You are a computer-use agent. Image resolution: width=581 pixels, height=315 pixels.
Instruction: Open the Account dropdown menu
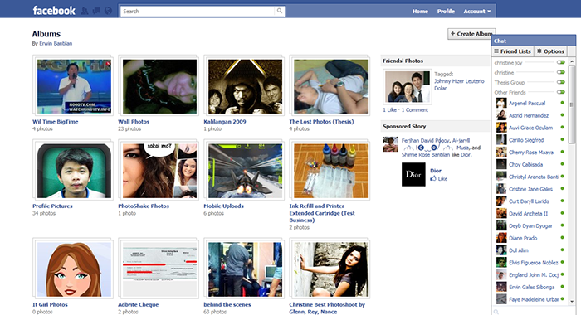coord(477,11)
